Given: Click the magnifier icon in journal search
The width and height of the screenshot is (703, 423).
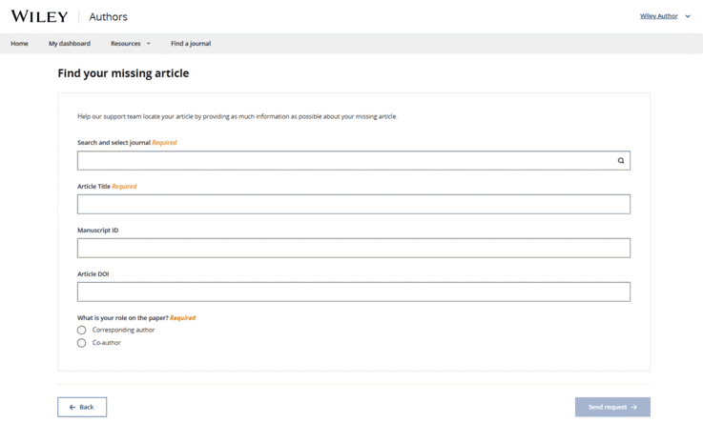Looking at the screenshot, I should pos(621,161).
